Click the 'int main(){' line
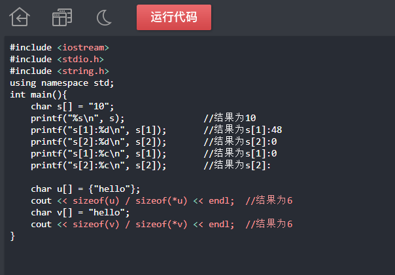 (39, 94)
